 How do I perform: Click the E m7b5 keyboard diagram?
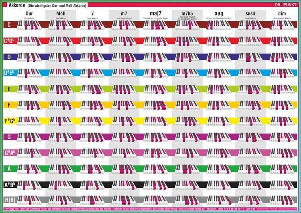tap(187, 89)
